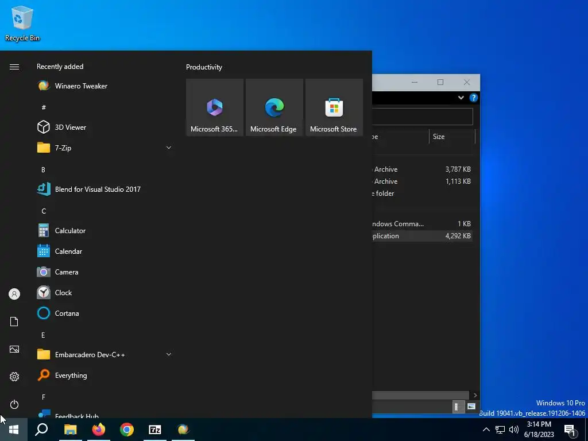Screen dimensions: 588x441
Task: Launch Blend for Visual Studio 2017
Action: tap(105, 189)
